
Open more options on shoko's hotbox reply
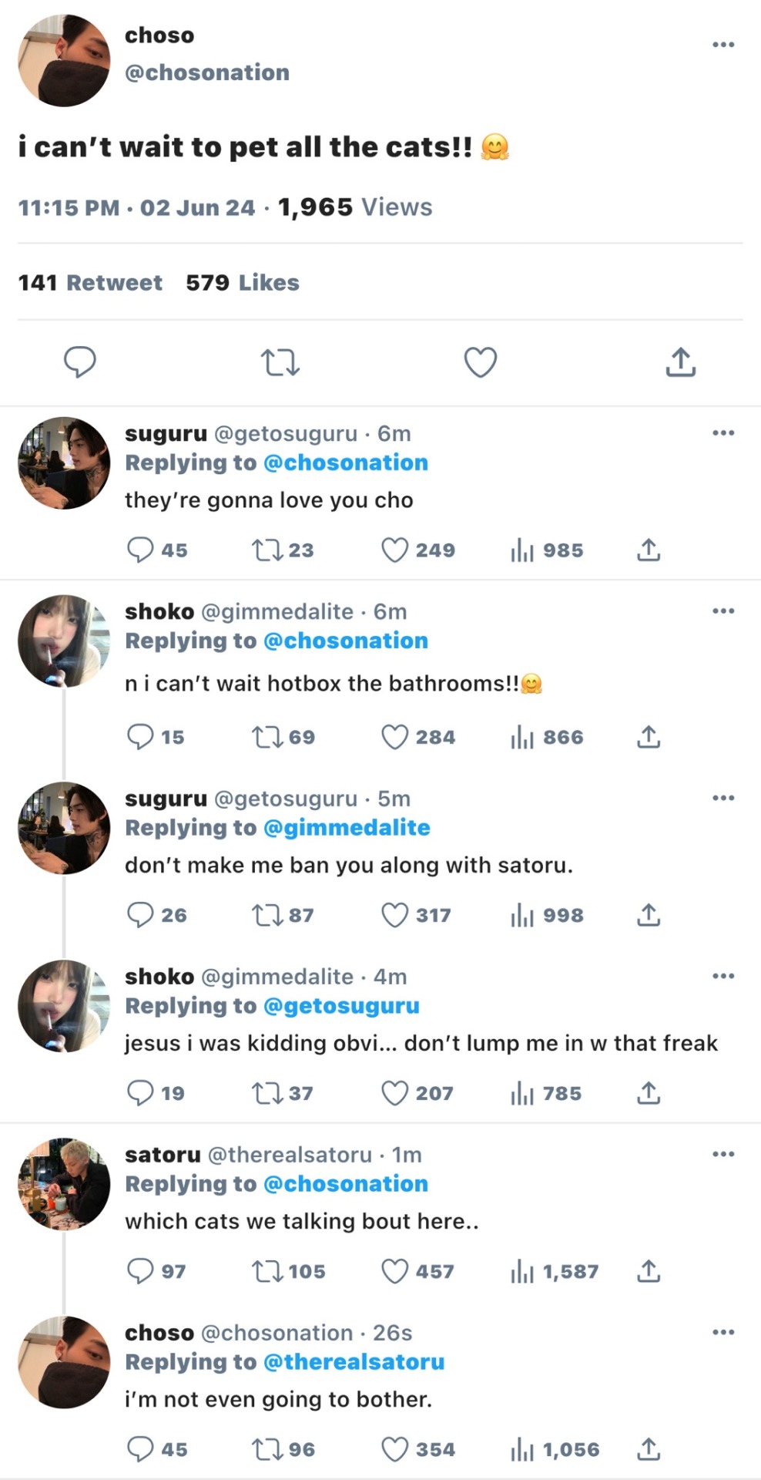[x=722, y=611]
